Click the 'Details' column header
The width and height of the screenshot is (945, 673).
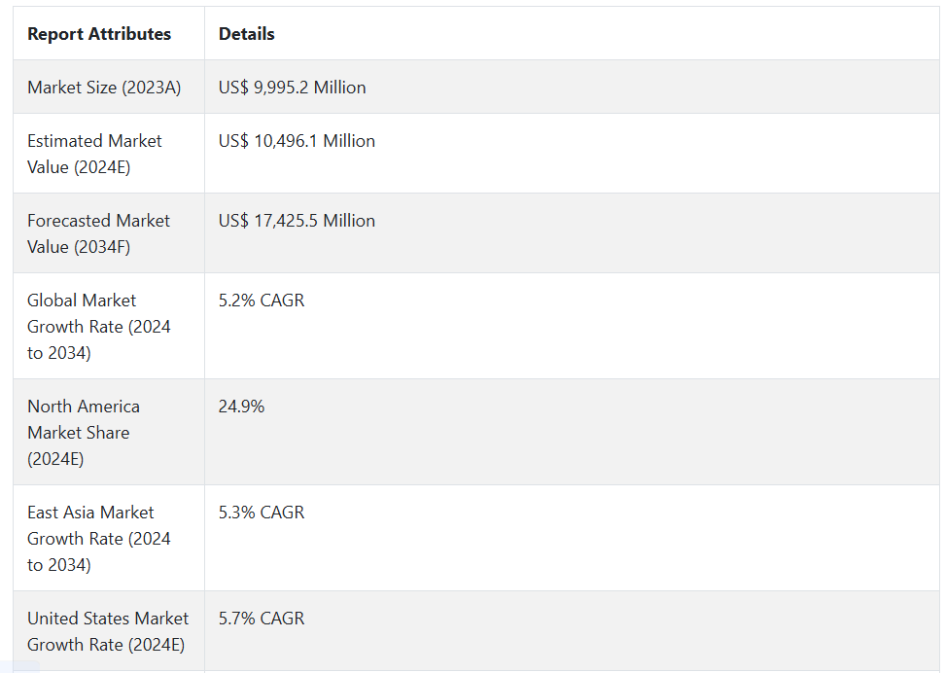(246, 34)
